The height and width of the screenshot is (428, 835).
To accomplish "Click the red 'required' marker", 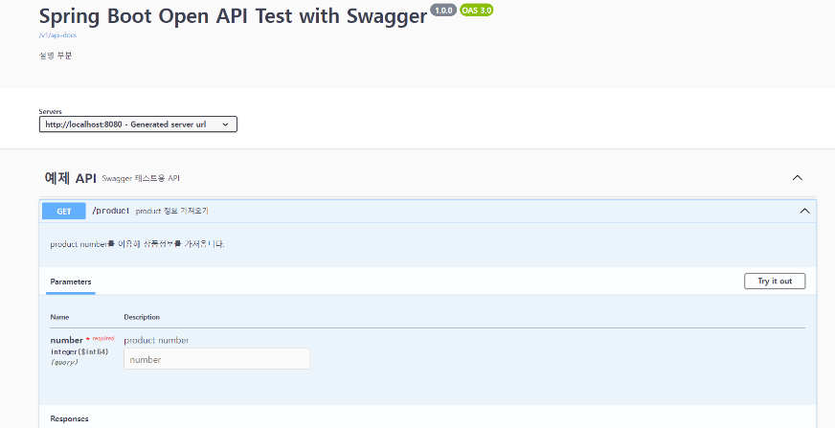I will (103, 338).
